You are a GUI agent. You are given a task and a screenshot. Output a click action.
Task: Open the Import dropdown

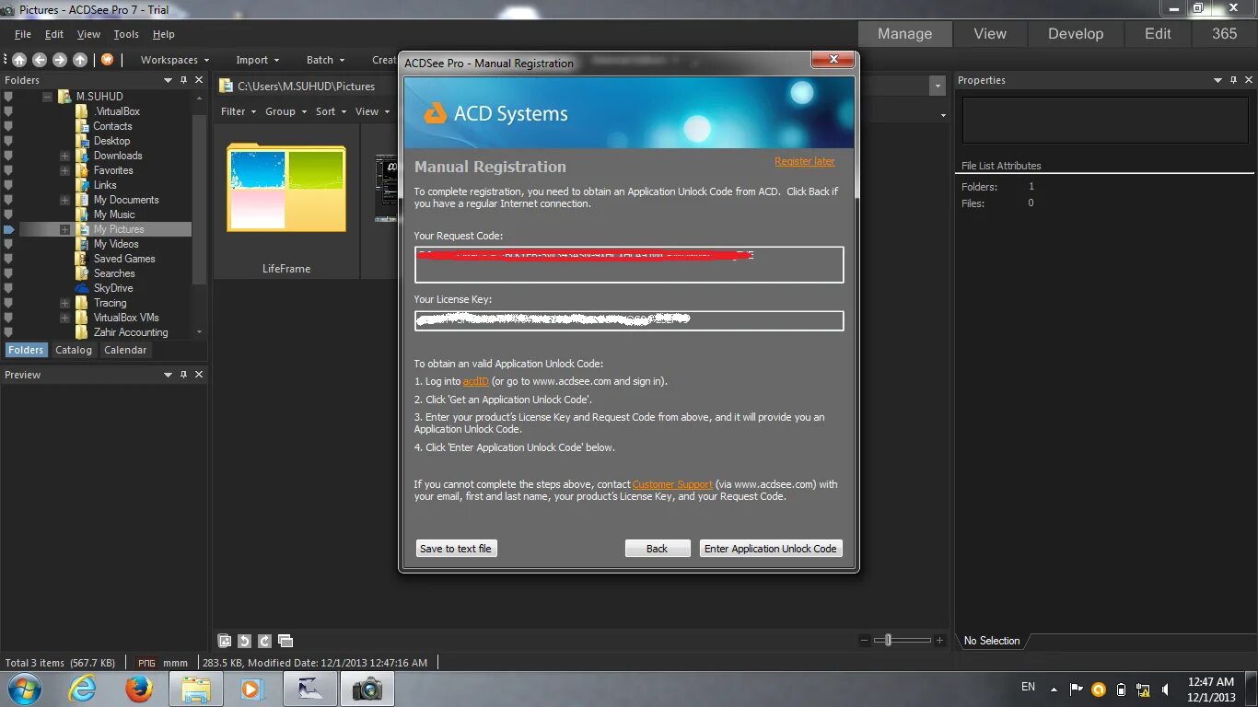[x=258, y=60]
